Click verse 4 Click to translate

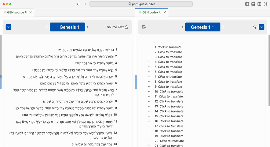pos(170,62)
